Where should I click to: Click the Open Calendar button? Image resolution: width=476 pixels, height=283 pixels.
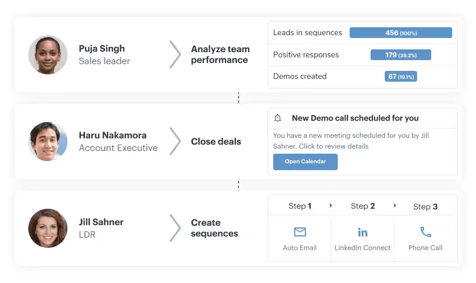coord(305,162)
